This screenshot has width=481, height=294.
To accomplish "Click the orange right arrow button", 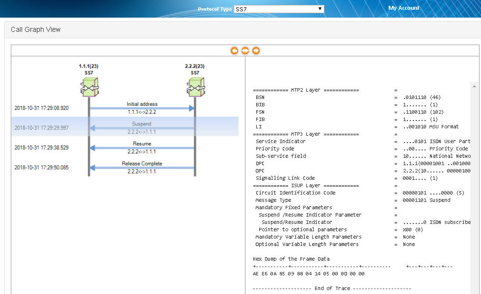I will tap(256, 50).
